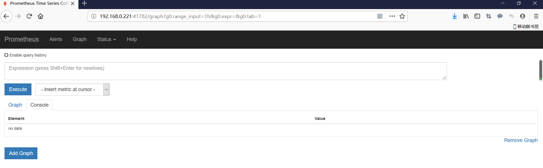The height and width of the screenshot is (168, 543).
Task: Go to Prometheus brand home link
Action: pyautogui.click(x=22, y=39)
